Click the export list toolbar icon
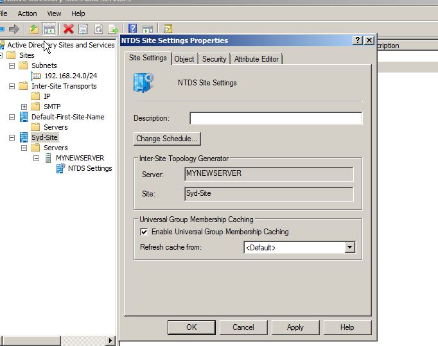Image resolution: width=438 pixels, height=346 pixels. click(x=113, y=29)
